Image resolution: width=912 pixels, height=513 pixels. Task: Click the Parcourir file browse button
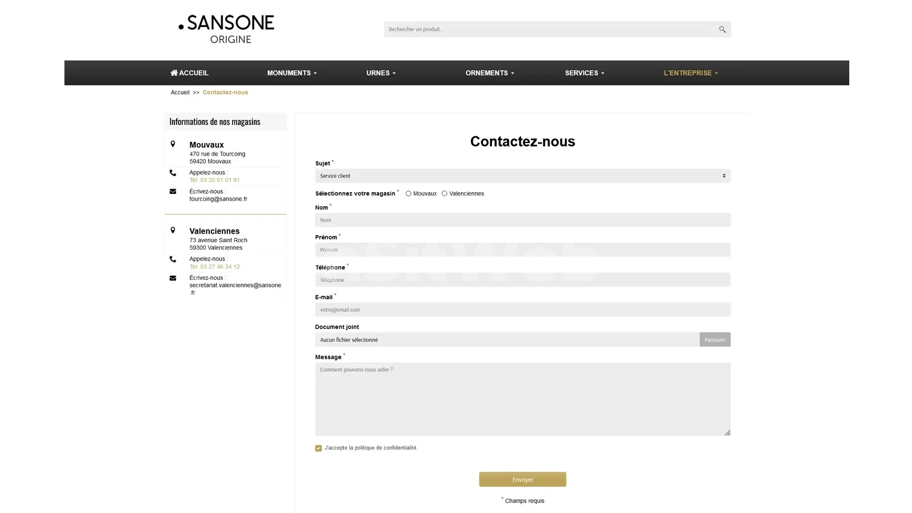(x=714, y=340)
